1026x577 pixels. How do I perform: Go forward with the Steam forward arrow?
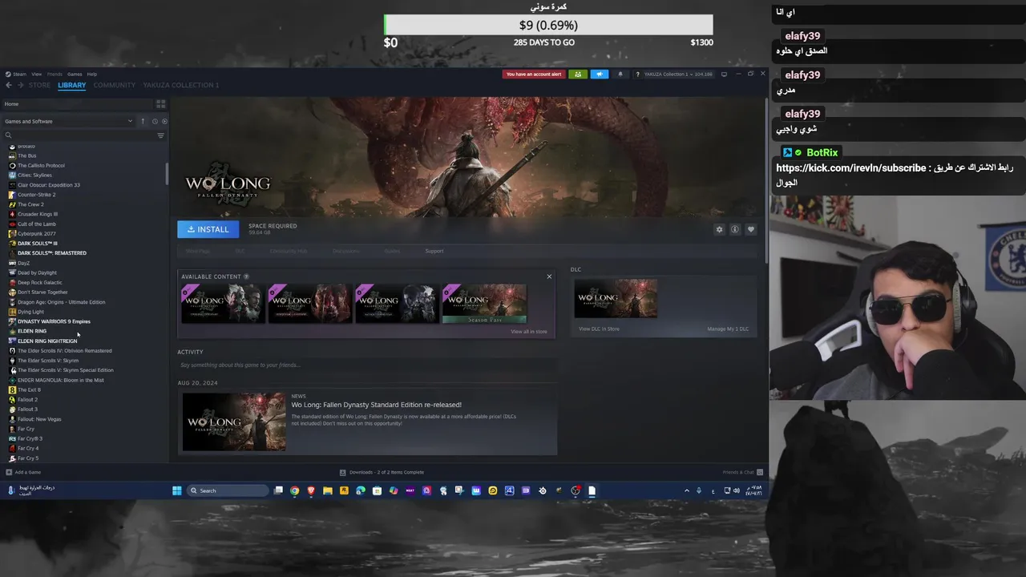pos(20,85)
